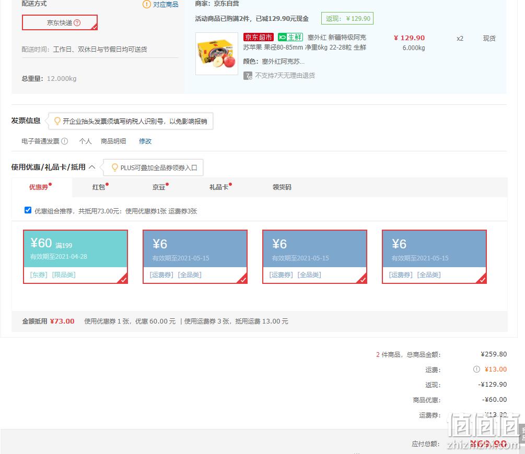This screenshot has width=525, height=454.
Task: Click the question mark icon beside 京东快递
Action: coord(77,23)
